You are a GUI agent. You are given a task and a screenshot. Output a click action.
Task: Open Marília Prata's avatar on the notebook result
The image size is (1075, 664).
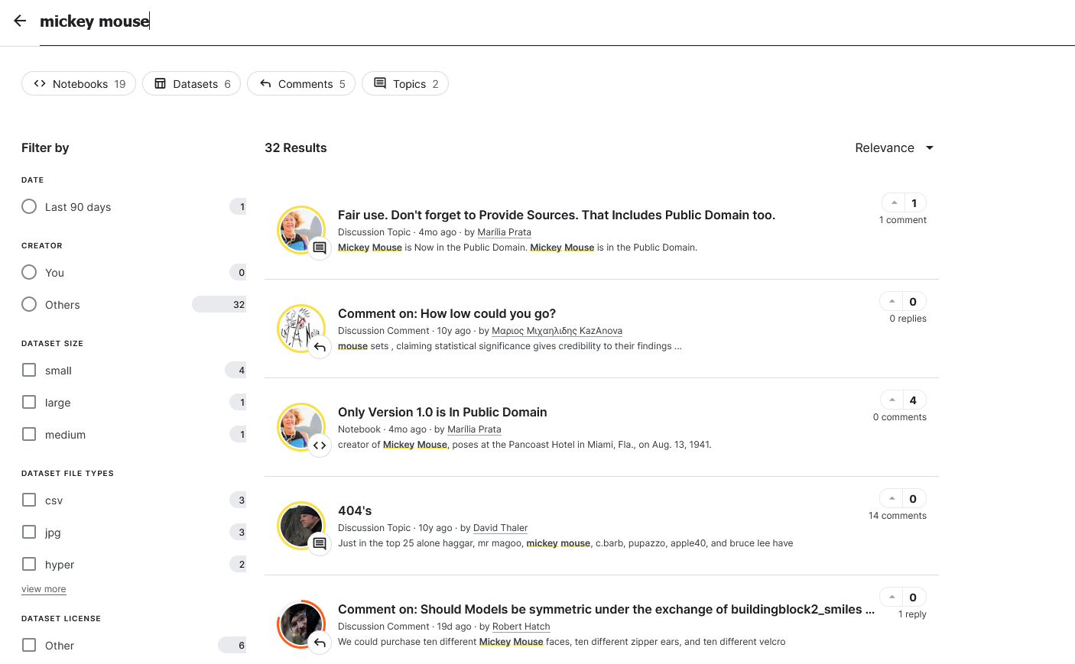pyautogui.click(x=300, y=427)
